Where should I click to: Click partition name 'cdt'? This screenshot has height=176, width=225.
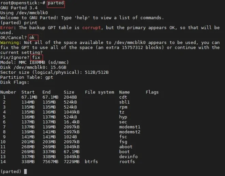click(x=123, y=97)
